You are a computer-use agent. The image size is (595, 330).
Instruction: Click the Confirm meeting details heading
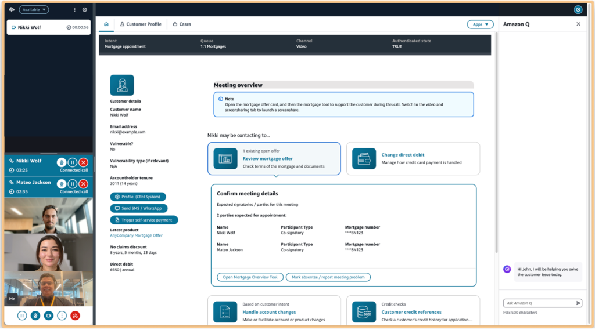point(248,193)
